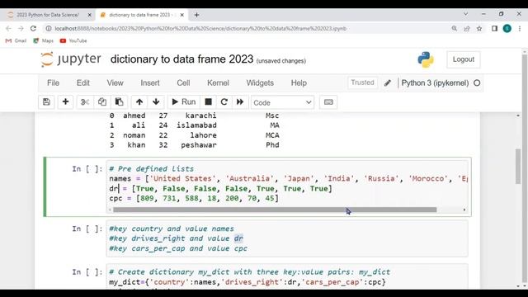528x297 pixels.
Task: Open the Code cell type dropdown
Action: pyautogui.click(x=282, y=102)
